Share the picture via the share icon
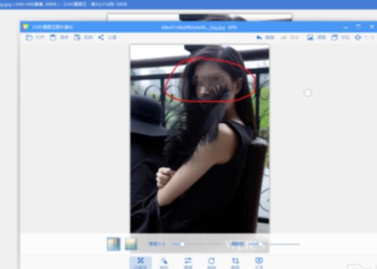The image size is (377, 269). 101,38
